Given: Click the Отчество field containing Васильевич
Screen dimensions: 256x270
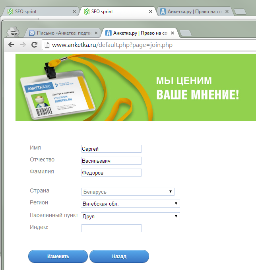Looking at the screenshot, I should pos(111,161).
